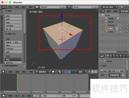This screenshot has width=129, height=98.
Task: Open the Blender 渲染 engine dropdown
Action: tap(109, 7)
